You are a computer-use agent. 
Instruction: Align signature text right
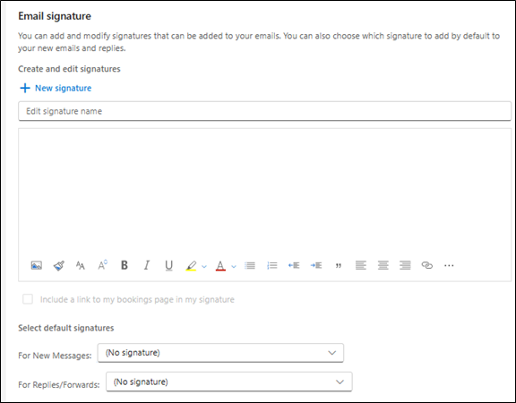[405, 265]
